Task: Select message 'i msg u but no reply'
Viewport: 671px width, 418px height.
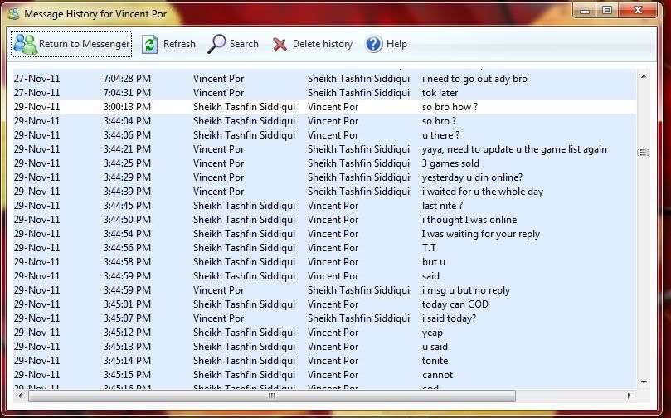Action: click(466, 290)
